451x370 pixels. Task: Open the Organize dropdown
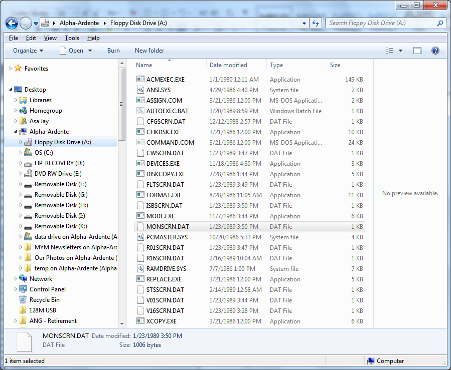click(x=28, y=51)
